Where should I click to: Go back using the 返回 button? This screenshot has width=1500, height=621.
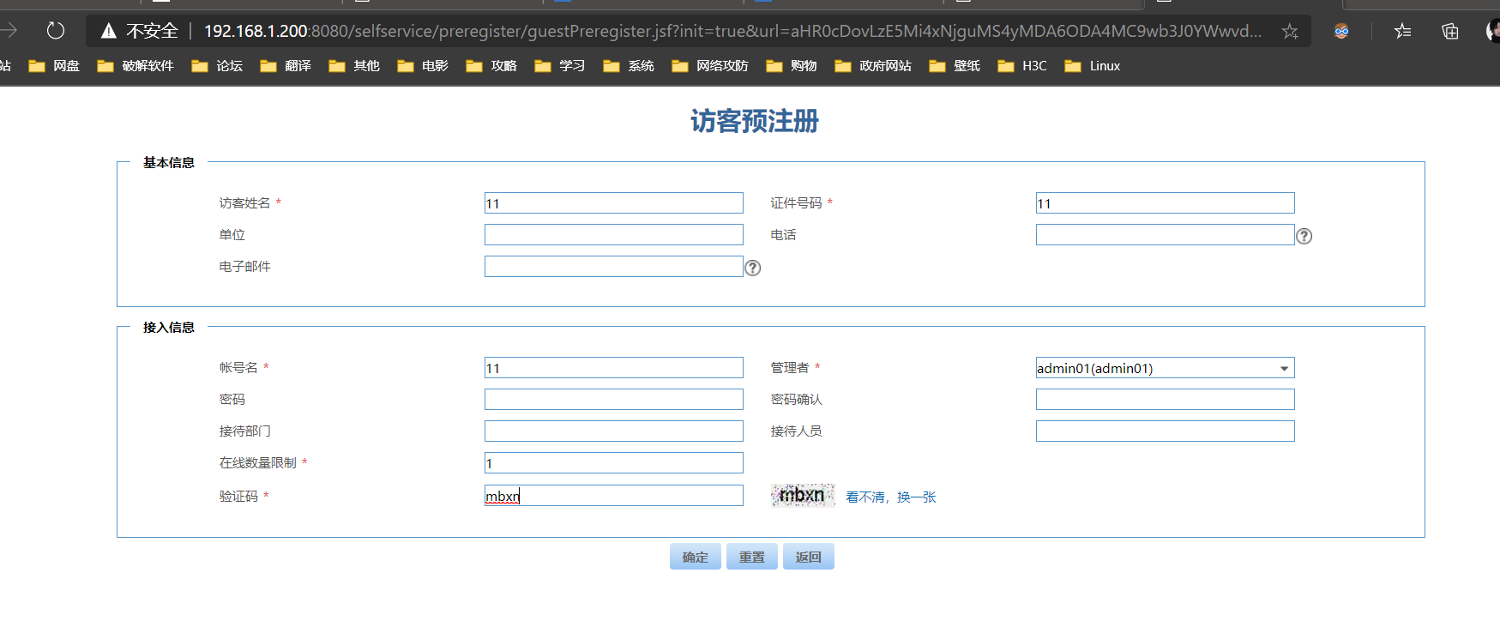[809, 557]
